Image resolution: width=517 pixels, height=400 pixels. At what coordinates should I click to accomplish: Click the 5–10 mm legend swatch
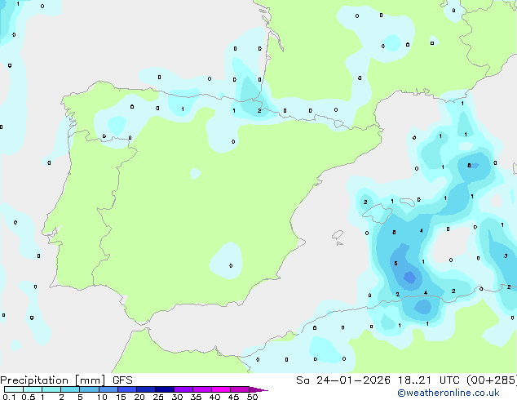pyautogui.click(x=90, y=389)
